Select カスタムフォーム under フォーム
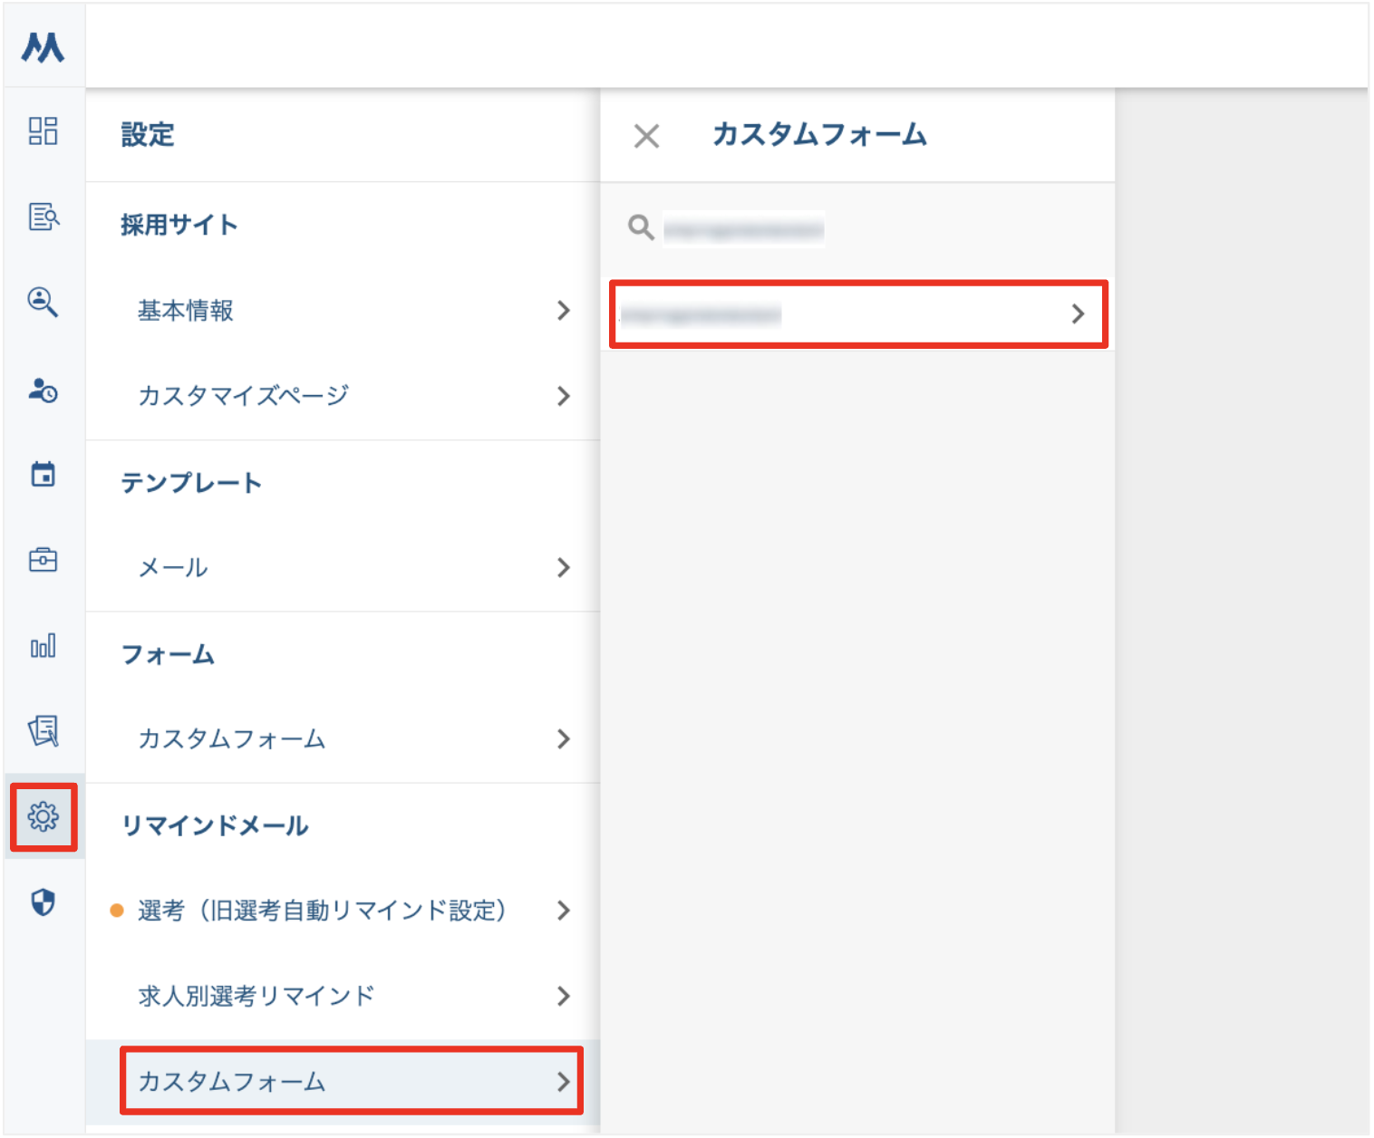The height and width of the screenshot is (1138, 1374). point(232,739)
